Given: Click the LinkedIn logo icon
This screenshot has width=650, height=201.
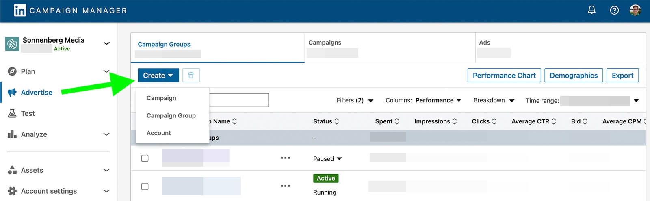Looking at the screenshot, I should pos(19,11).
